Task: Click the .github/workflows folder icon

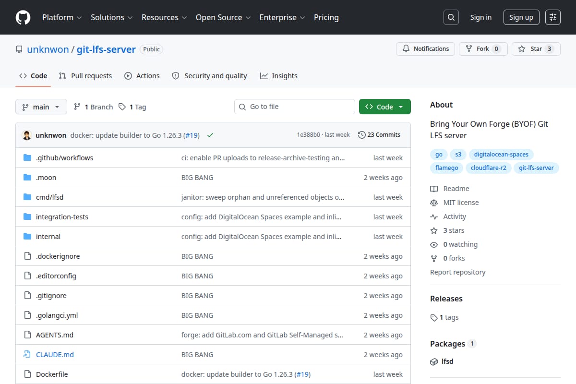Action: [x=27, y=158]
